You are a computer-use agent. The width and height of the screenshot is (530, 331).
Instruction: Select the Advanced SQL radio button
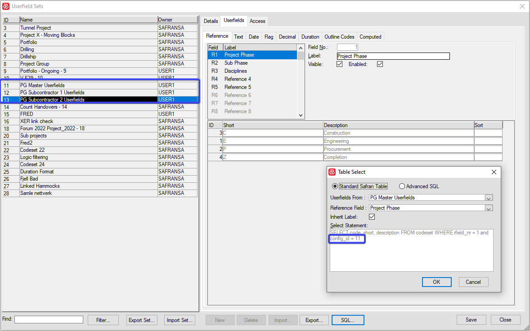tap(402, 186)
